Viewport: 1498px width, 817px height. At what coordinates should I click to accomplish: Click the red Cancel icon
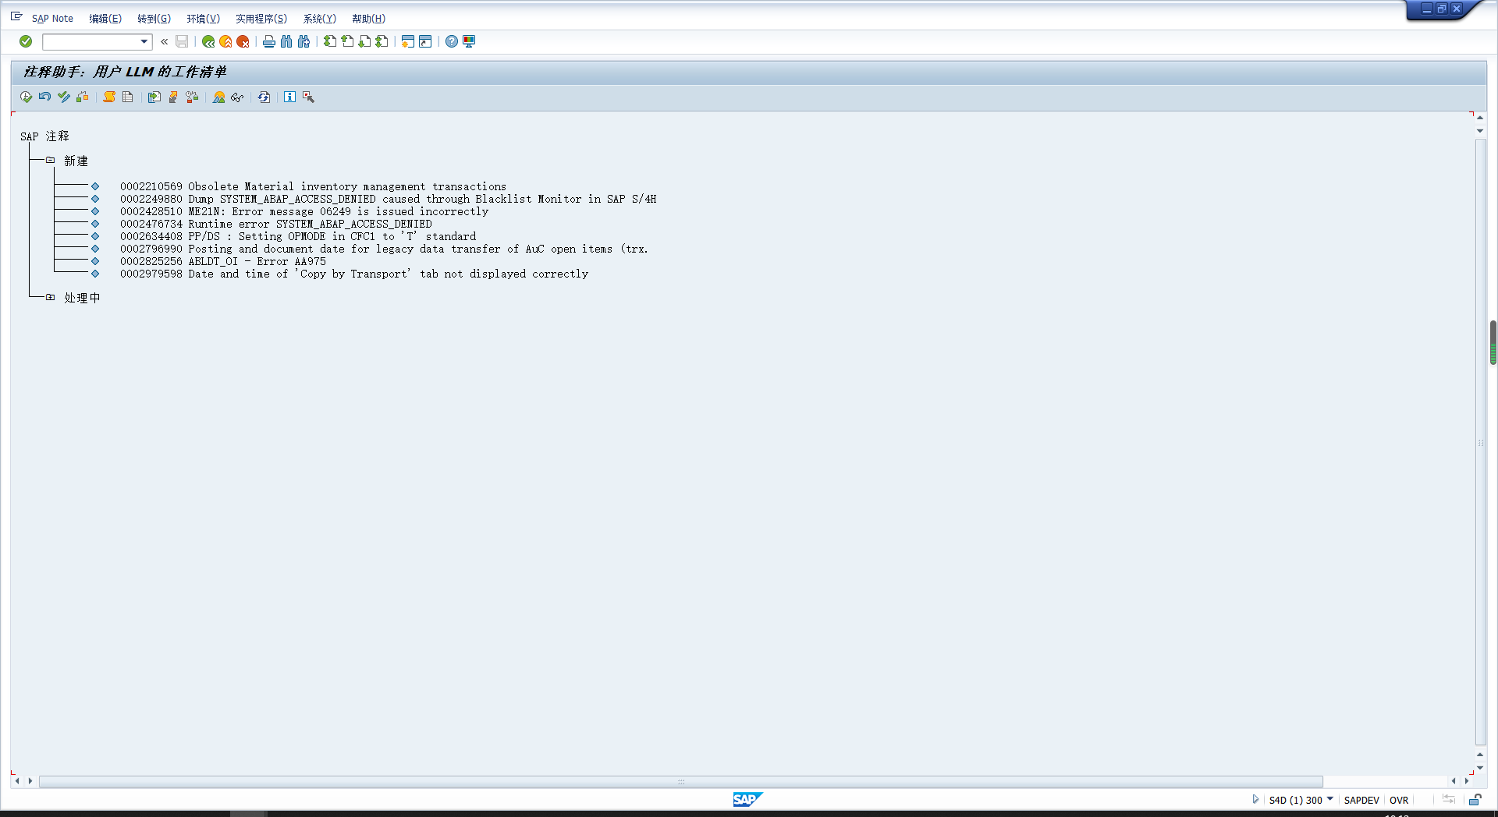click(243, 41)
